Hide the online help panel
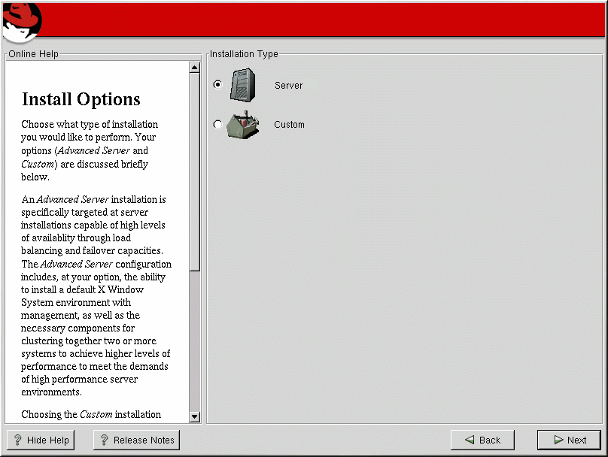The image size is (608, 457). click(x=41, y=440)
